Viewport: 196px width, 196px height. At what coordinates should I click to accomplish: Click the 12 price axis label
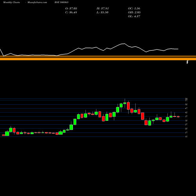point(186,136)
